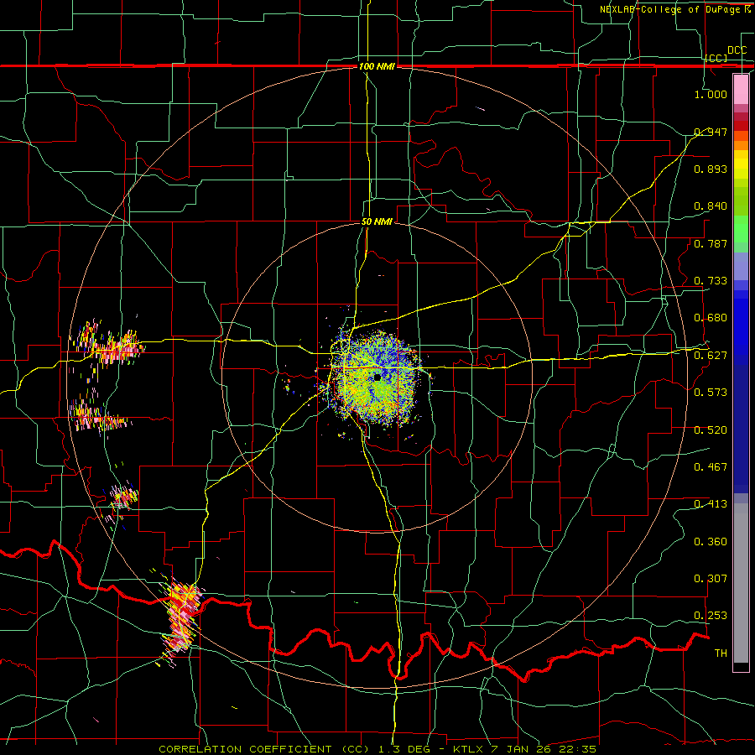
Task: Pick the light pink color bar segment
Action: tap(741, 90)
